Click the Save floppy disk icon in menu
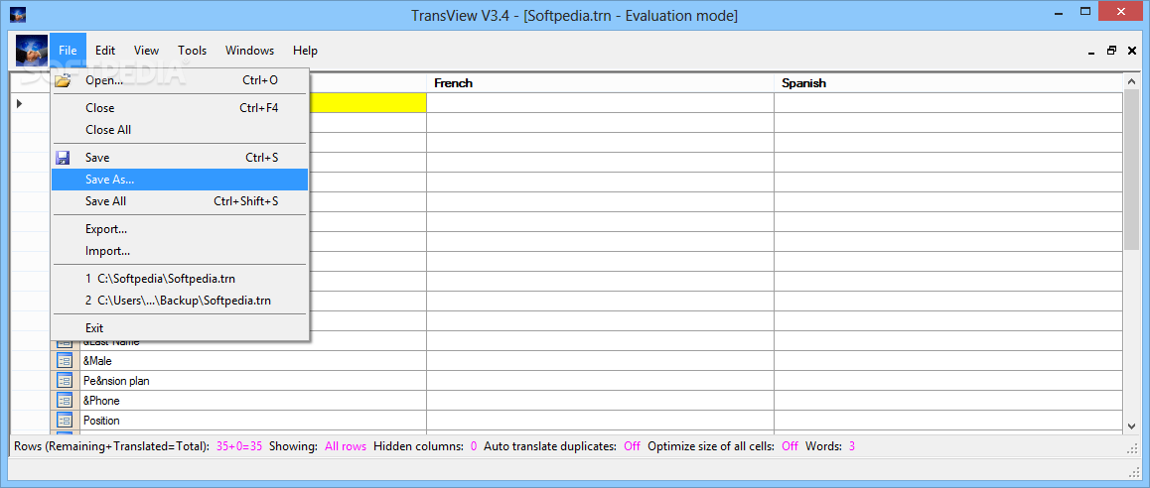Viewport: 1150px width, 488px height. [64, 158]
